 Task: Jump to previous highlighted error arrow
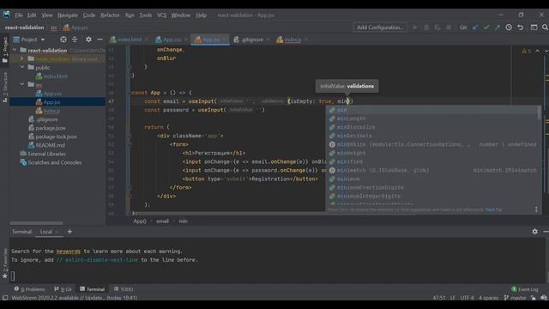(x=538, y=51)
